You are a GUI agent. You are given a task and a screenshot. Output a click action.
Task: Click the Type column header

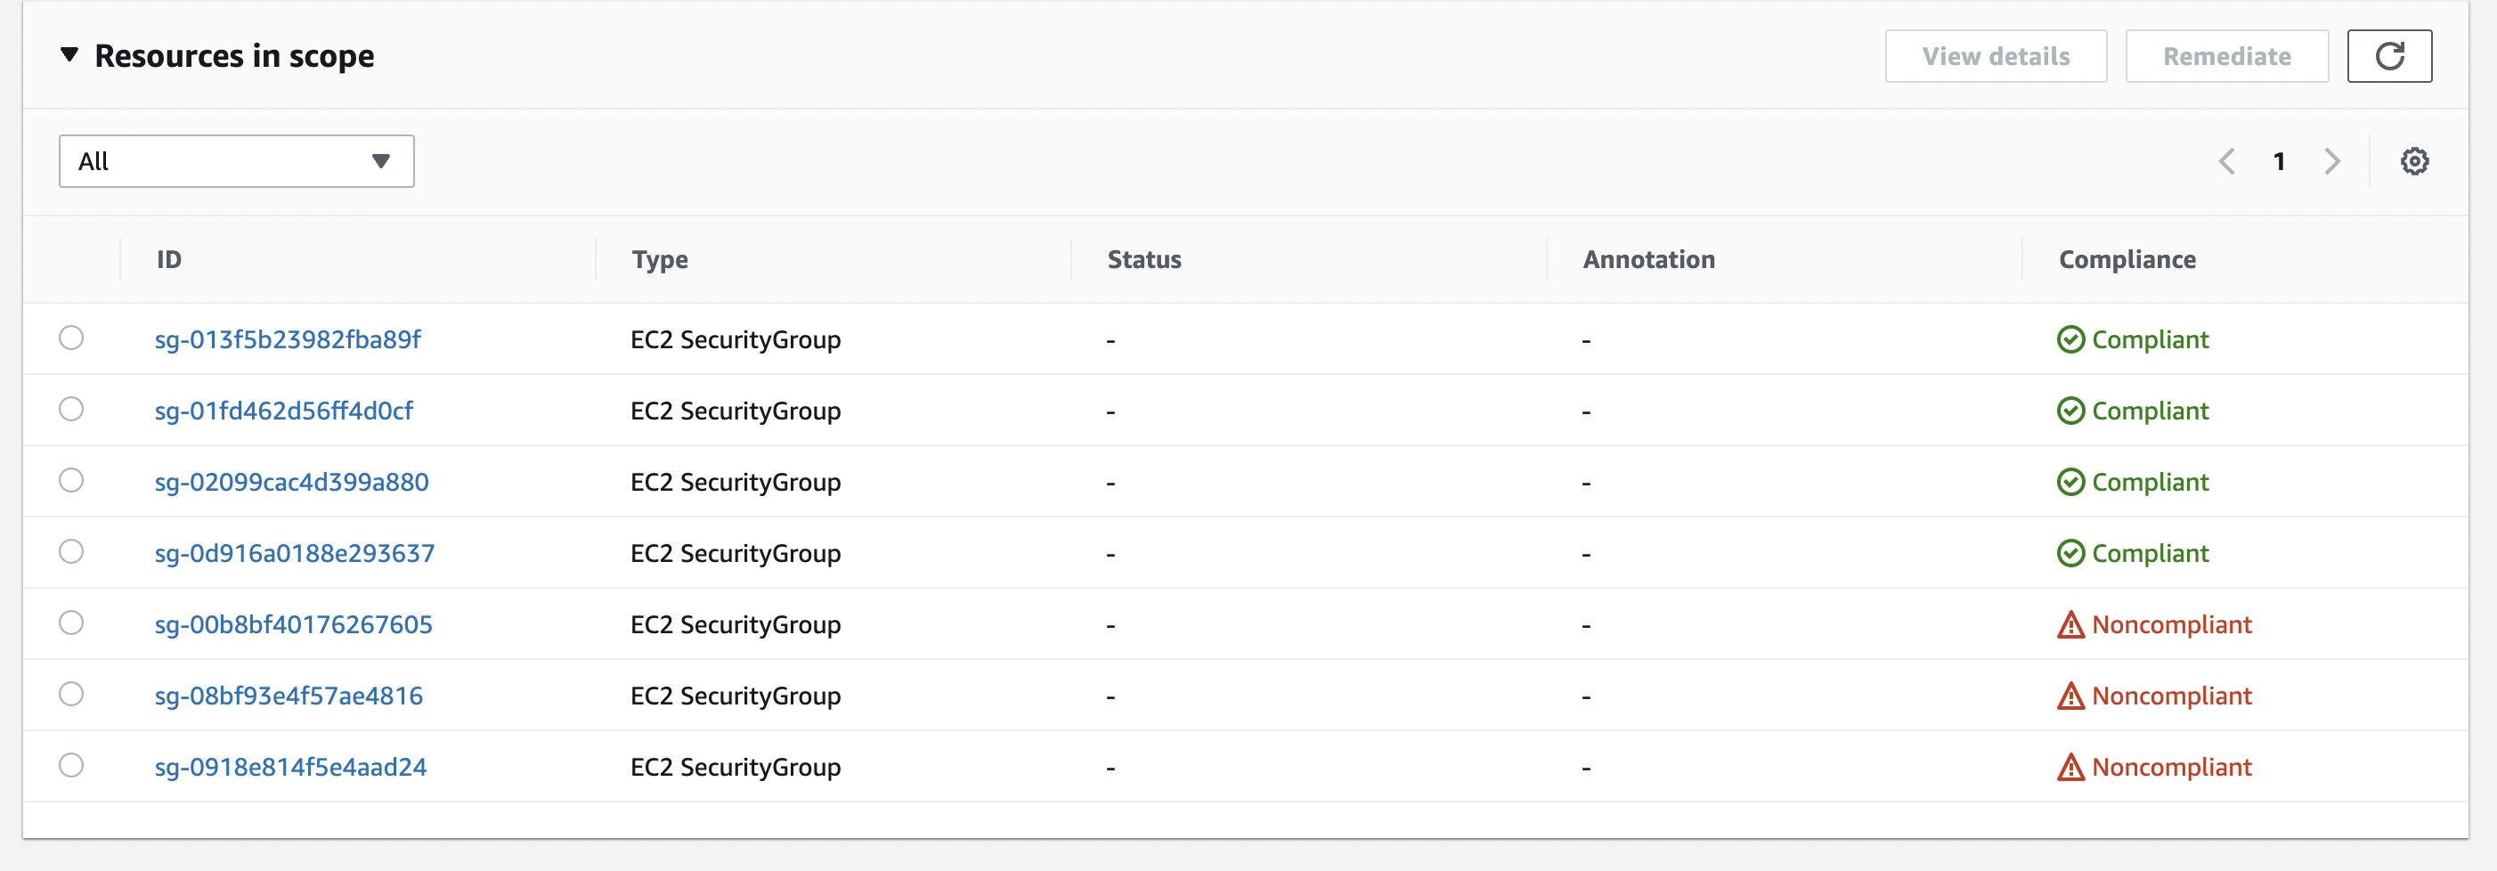(660, 260)
